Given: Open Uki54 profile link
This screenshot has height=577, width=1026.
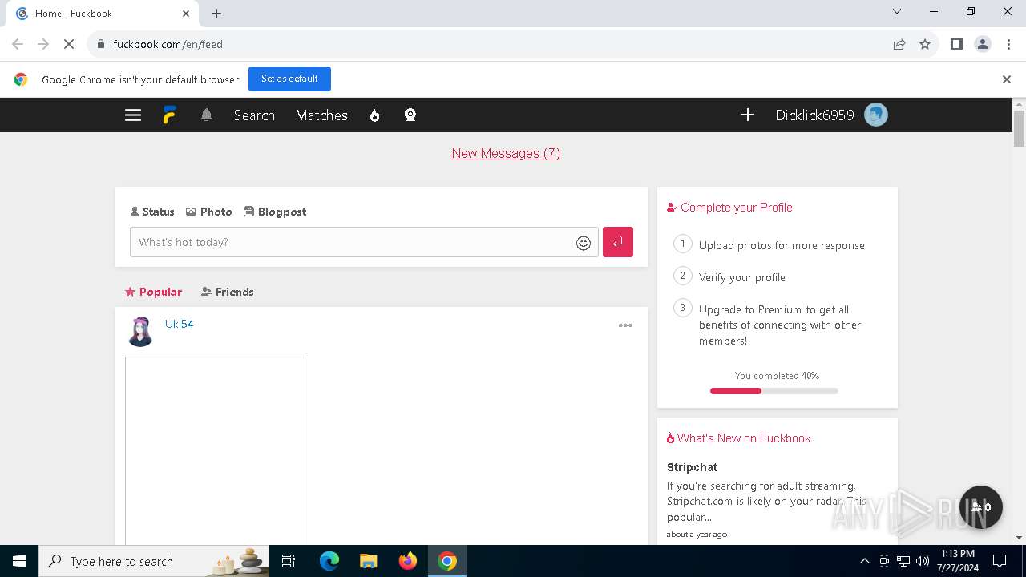Looking at the screenshot, I should coord(179,324).
